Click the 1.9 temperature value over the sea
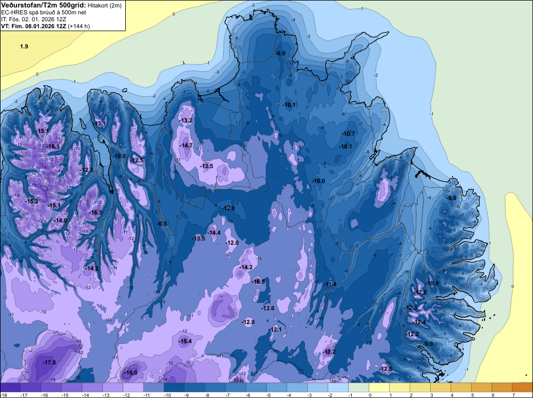 (24, 46)
